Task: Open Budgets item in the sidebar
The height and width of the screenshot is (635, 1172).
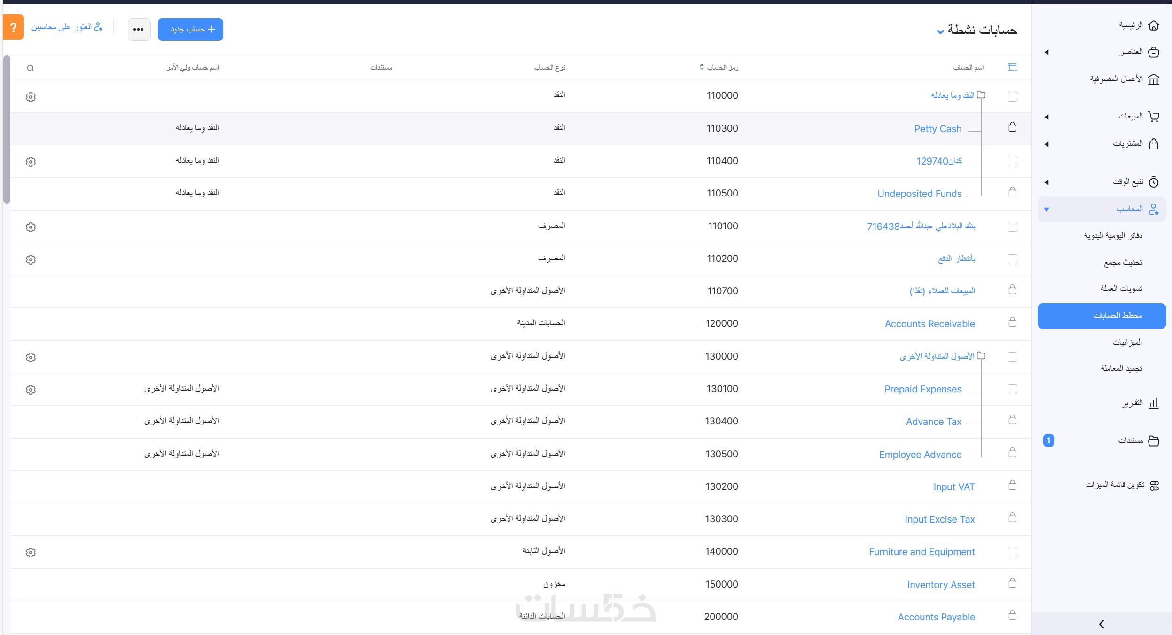Action: [x=1127, y=342]
